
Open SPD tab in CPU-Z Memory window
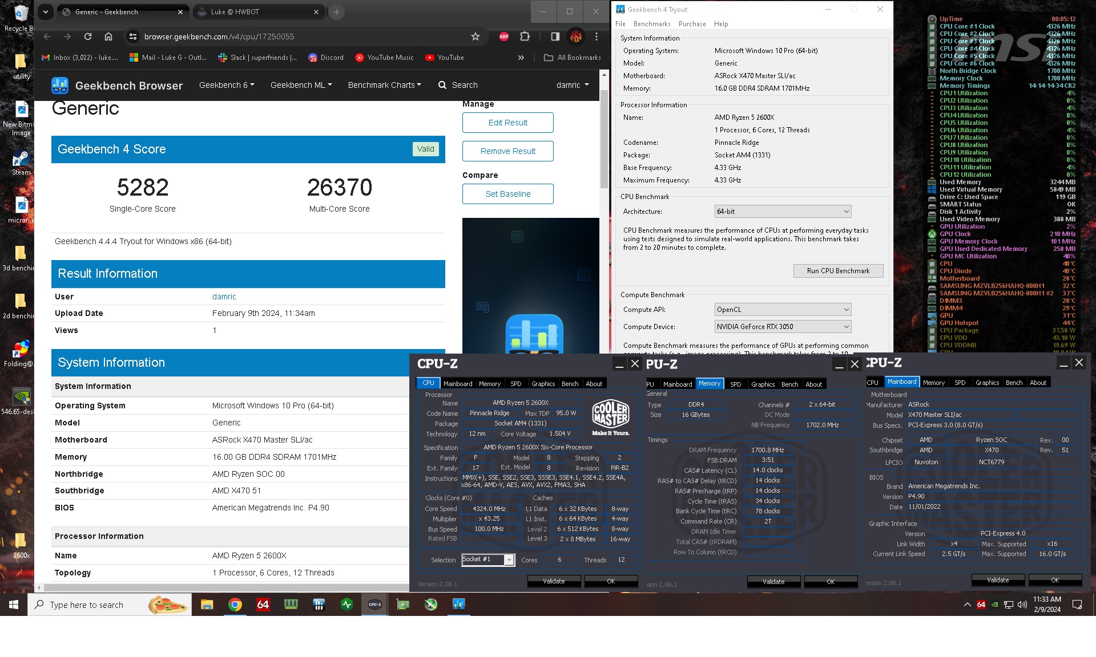coord(735,384)
